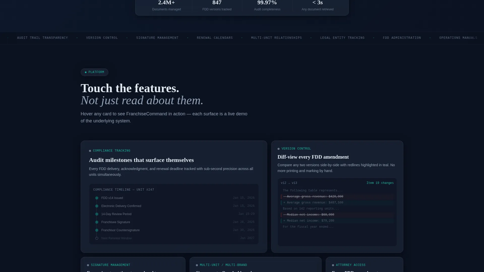
Task: Select the '14-Day Review Period' entry text
Action: (x=116, y=214)
